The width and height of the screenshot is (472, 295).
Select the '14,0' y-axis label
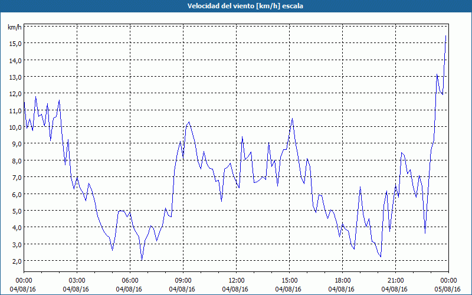click(x=15, y=61)
